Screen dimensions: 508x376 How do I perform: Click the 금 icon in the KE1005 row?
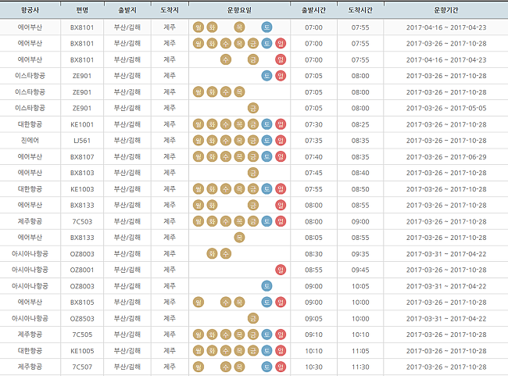(253, 351)
